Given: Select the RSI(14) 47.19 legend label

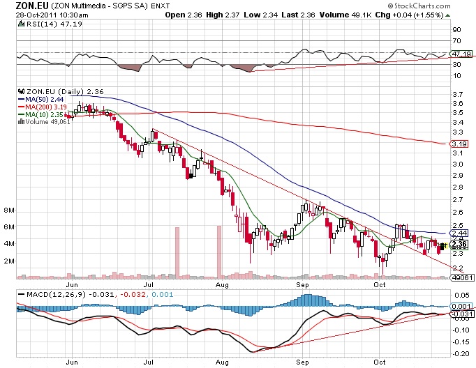Looking at the screenshot, I should 54,24.
